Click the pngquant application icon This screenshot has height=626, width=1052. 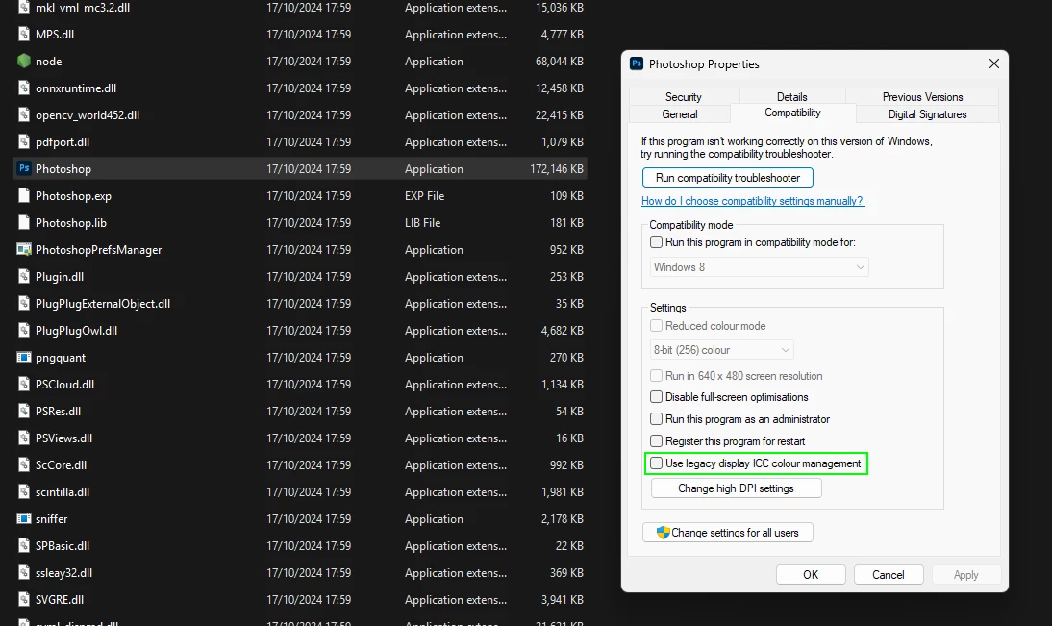tap(24, 357)
